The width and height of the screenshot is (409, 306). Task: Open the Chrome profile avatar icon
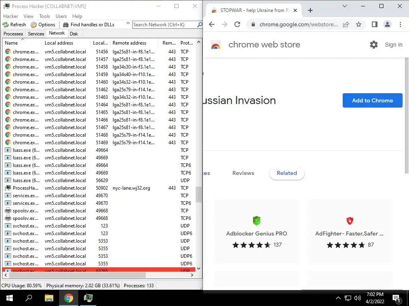click(x=387, y=24)
